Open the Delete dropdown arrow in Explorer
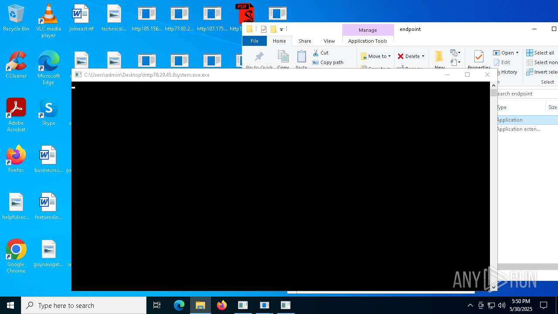Screen dimensions: 558x314 pos(423,56)
